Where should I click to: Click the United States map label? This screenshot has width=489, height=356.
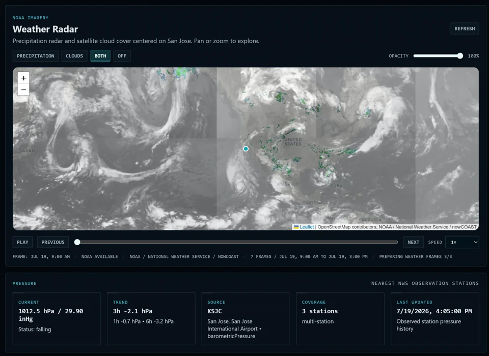293,142
